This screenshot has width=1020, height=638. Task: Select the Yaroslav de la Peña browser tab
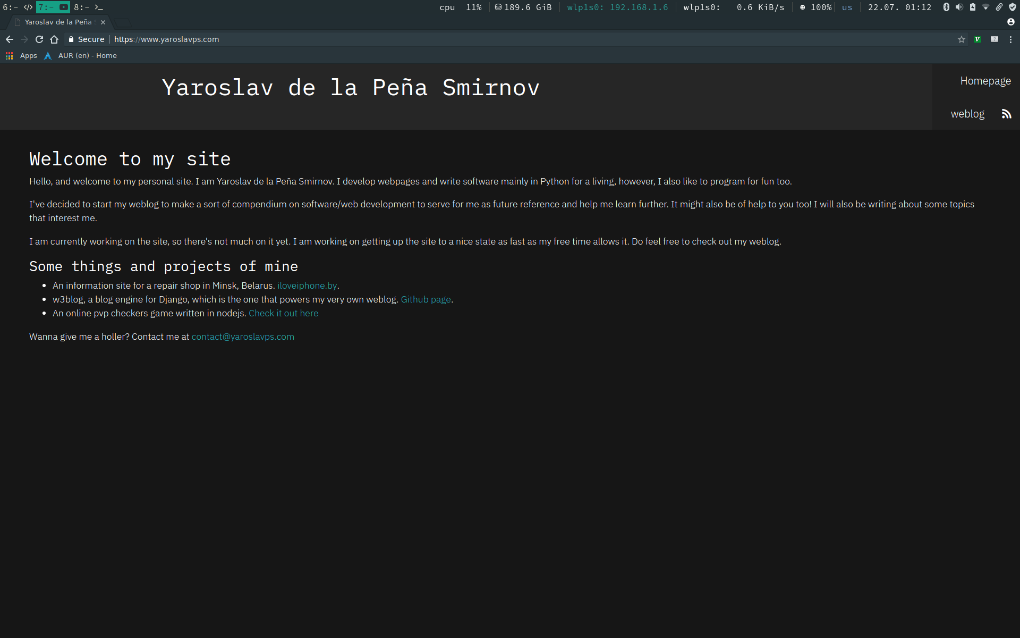58,22
